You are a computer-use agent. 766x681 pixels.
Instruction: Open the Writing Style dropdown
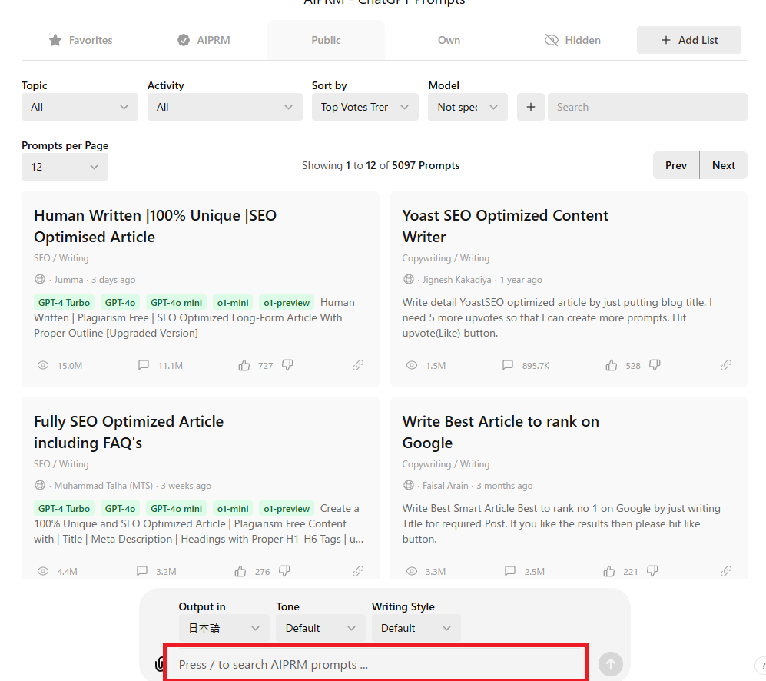[416, 628]
